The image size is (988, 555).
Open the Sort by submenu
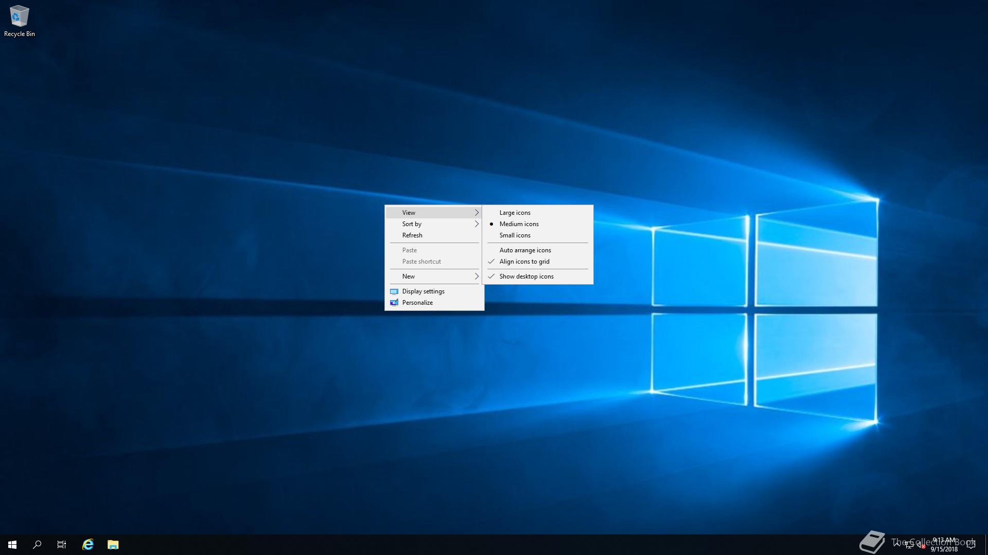434,224
